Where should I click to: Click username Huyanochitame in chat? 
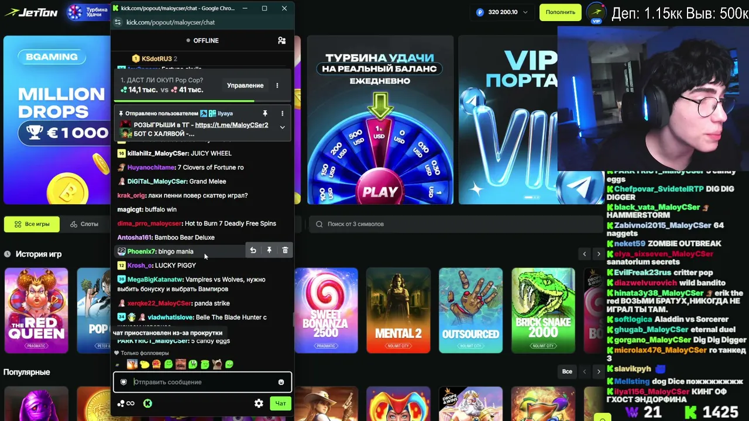(151, 167)
